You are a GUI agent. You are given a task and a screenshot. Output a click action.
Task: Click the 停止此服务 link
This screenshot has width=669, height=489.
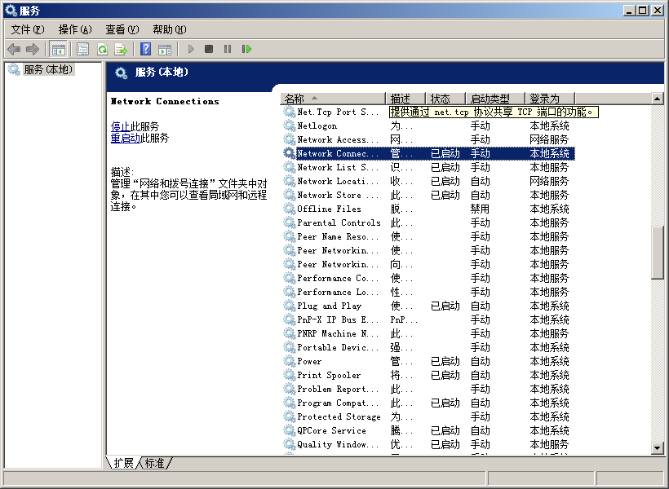tap(124, 126)
